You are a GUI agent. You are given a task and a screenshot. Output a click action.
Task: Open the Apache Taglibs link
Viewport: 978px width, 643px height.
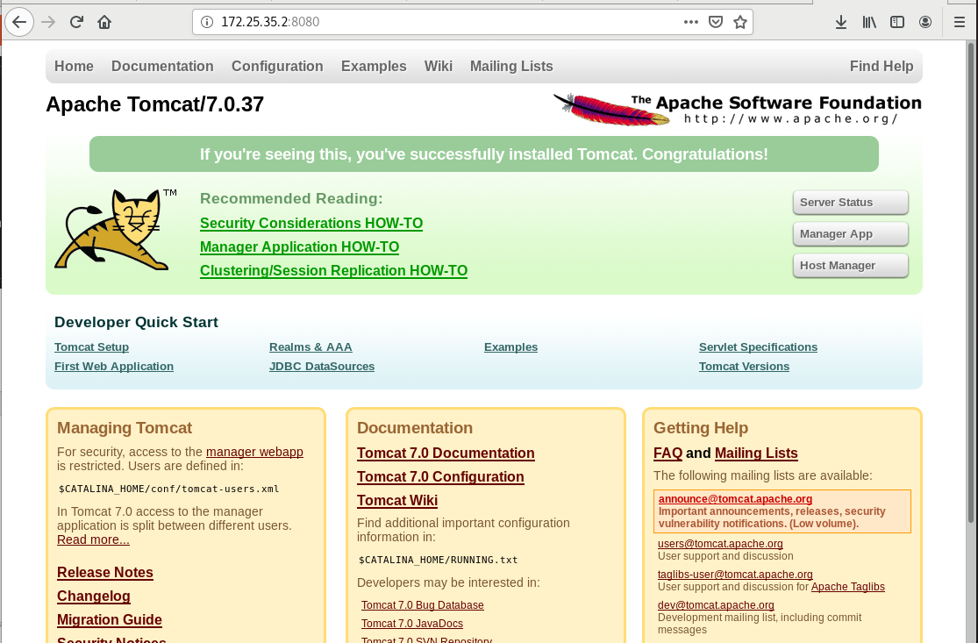(847, 587)
